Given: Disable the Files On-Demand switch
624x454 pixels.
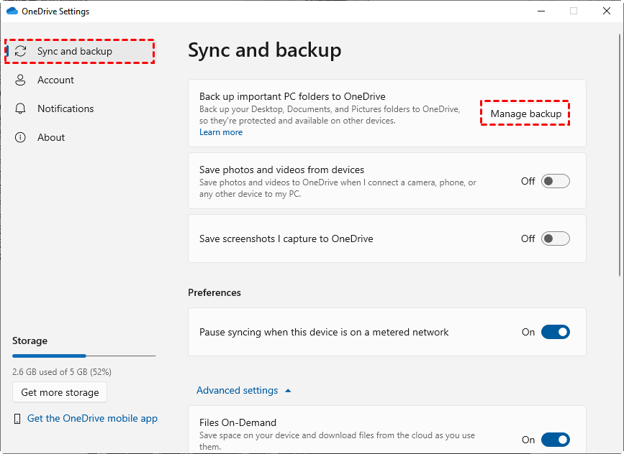Looking at the screenshot, I should coord(555,440).
